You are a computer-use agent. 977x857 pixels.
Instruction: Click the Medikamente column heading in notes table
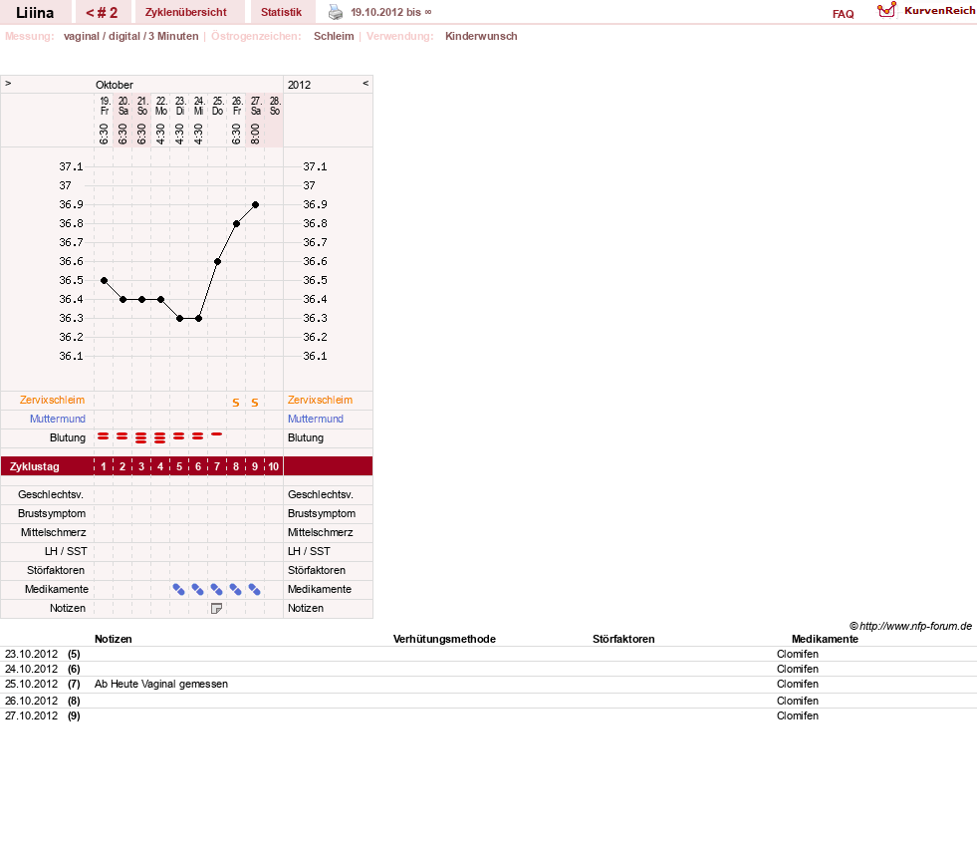click(825, 639)
